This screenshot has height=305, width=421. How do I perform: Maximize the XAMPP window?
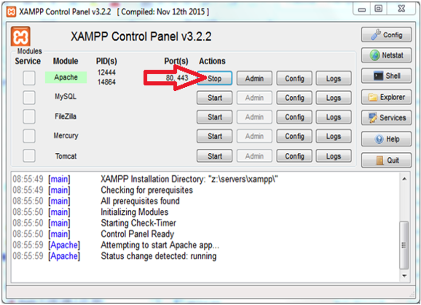[379, 9]
